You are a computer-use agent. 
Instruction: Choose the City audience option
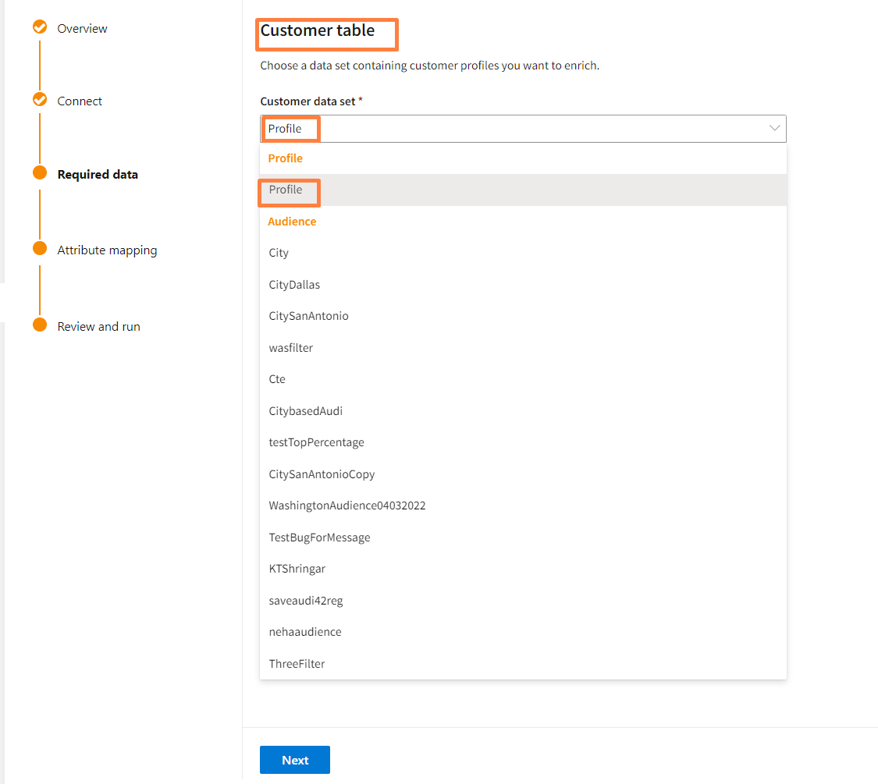(x=279, y=253)
